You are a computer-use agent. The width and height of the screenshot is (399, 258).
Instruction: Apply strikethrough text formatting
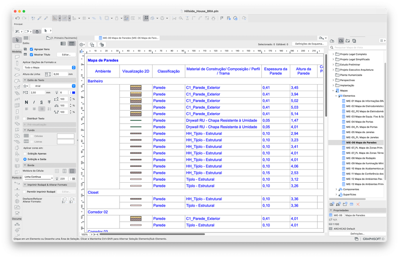(x=49, y=102)
